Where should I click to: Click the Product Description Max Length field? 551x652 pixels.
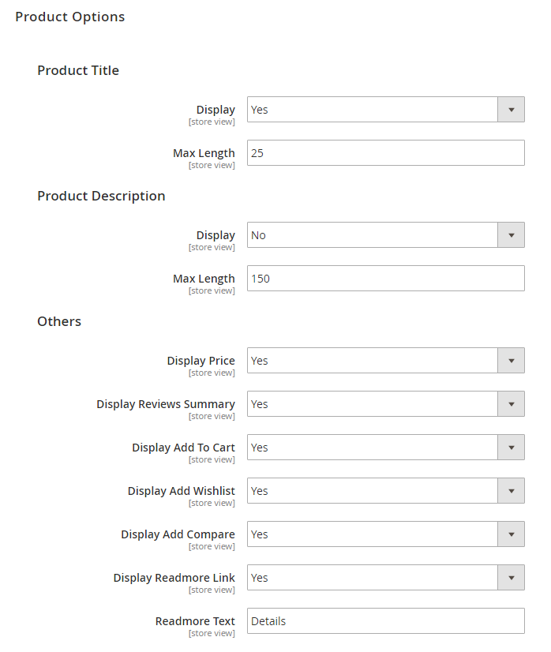[x=385, y=278]
